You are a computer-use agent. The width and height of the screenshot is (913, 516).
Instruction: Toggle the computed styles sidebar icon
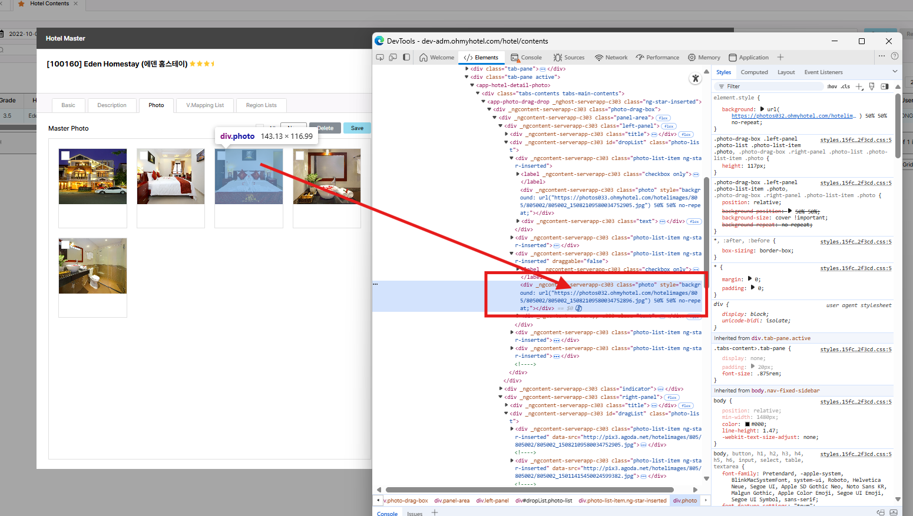click(x=884, y=86)
